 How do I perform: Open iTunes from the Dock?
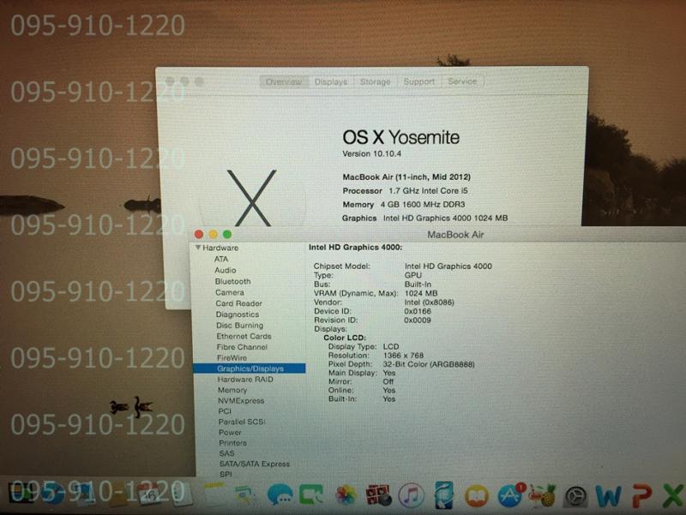click(x=411, y=495)
